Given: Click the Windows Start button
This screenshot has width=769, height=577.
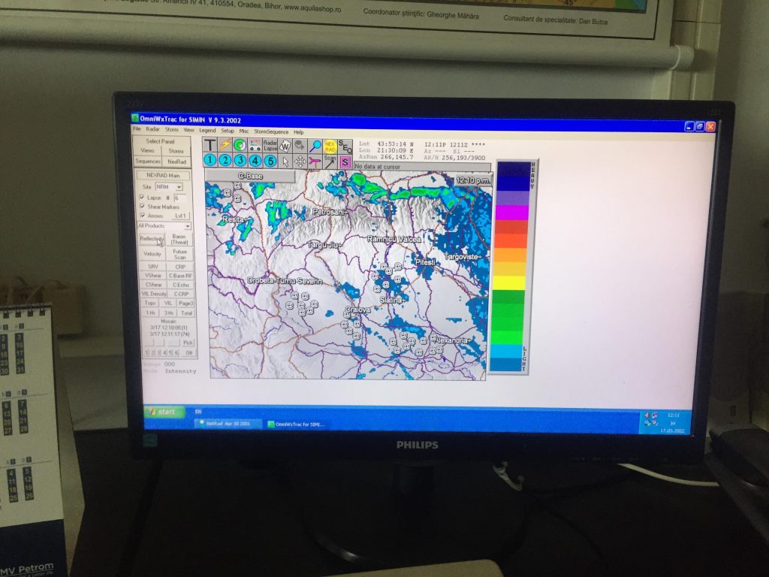Looking at the screenshot, I should [x=165, y=412].
